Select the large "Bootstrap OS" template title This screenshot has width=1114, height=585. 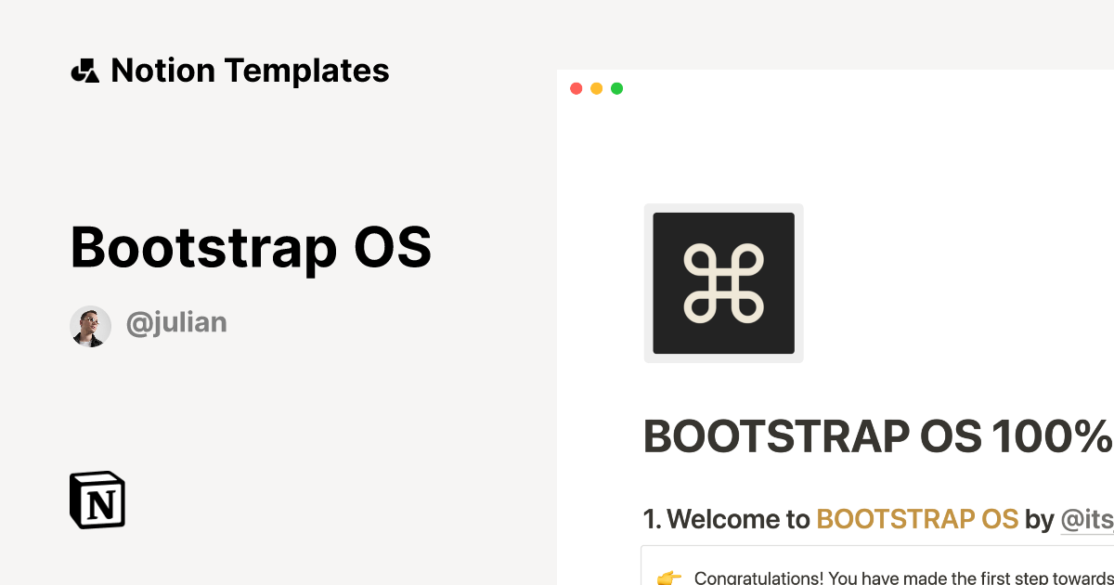251,248
